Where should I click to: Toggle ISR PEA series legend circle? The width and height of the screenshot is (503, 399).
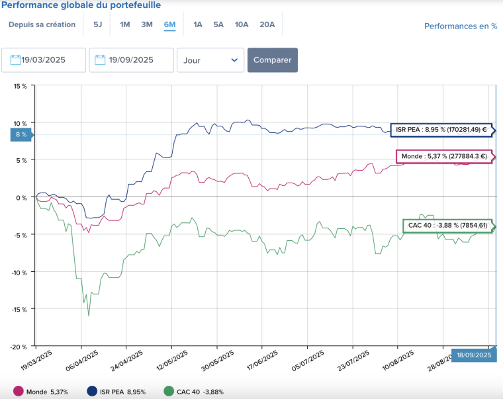click(93, 392)
